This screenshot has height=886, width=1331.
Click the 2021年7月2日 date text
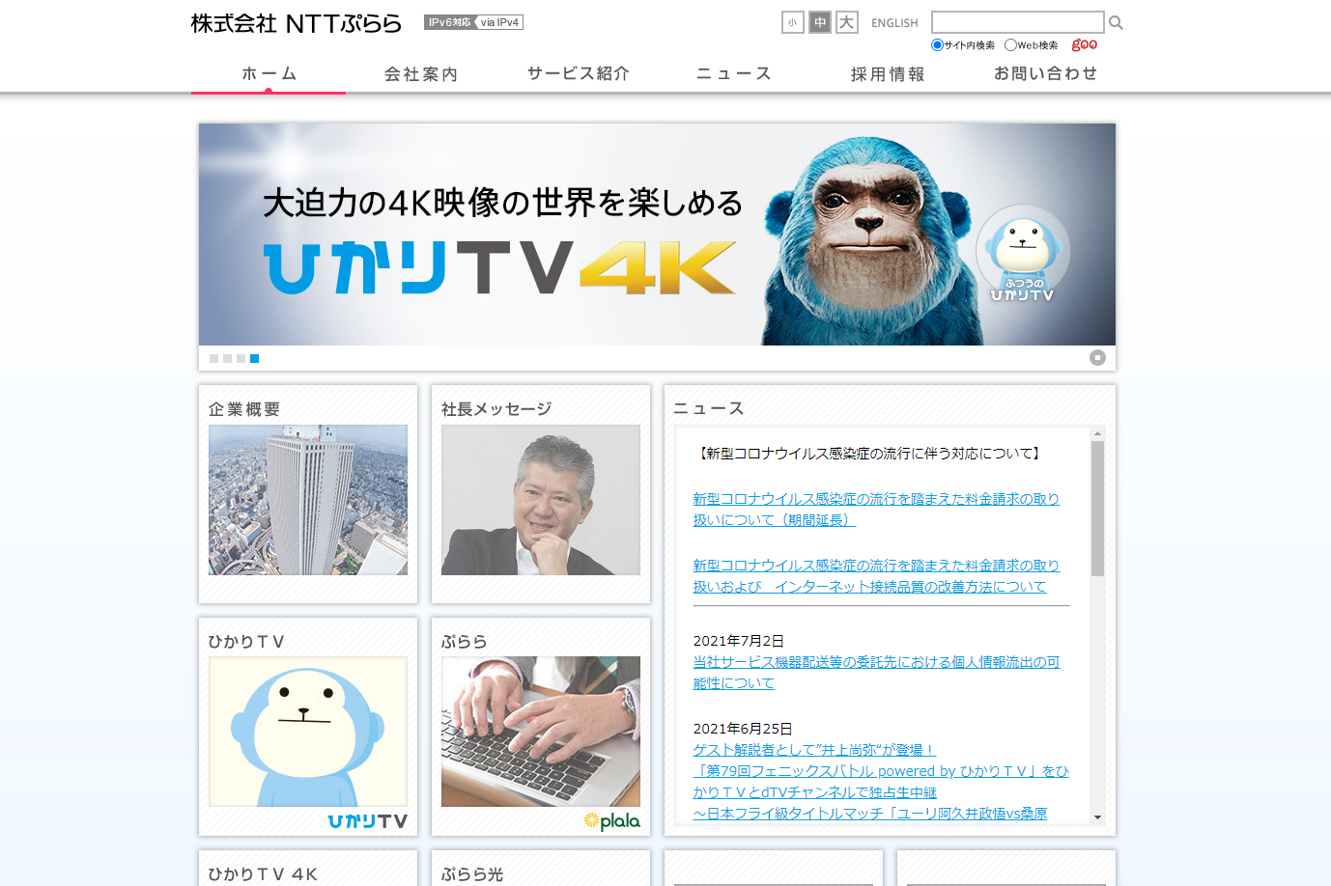point(738,641)
